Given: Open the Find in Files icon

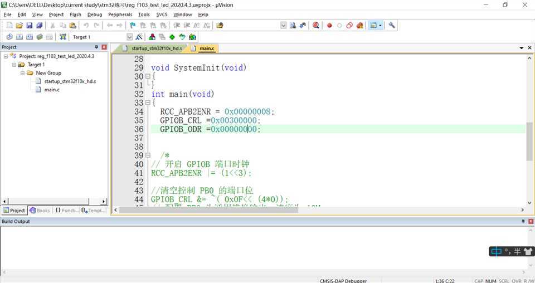Looking at the screenshot, I should 293,25.
